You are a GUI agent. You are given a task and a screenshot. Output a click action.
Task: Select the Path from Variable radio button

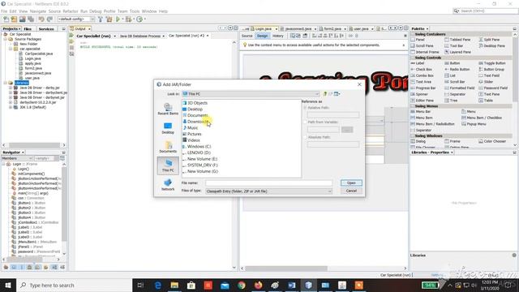(305, 122)
